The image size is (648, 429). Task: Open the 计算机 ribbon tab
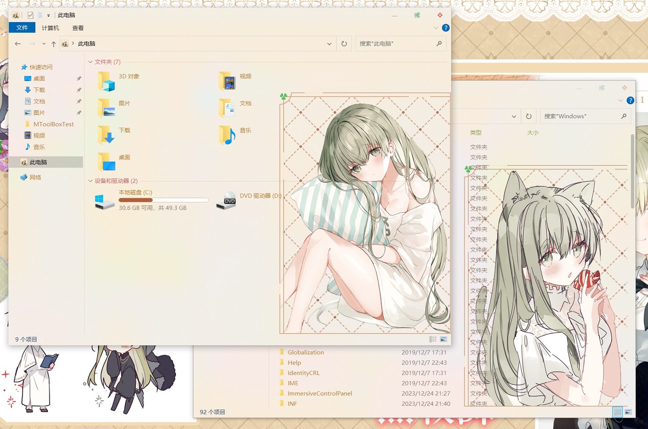(x=50, y=28)
